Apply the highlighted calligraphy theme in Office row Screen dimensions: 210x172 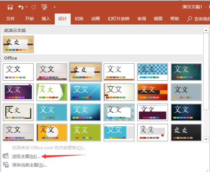(85, 72)
